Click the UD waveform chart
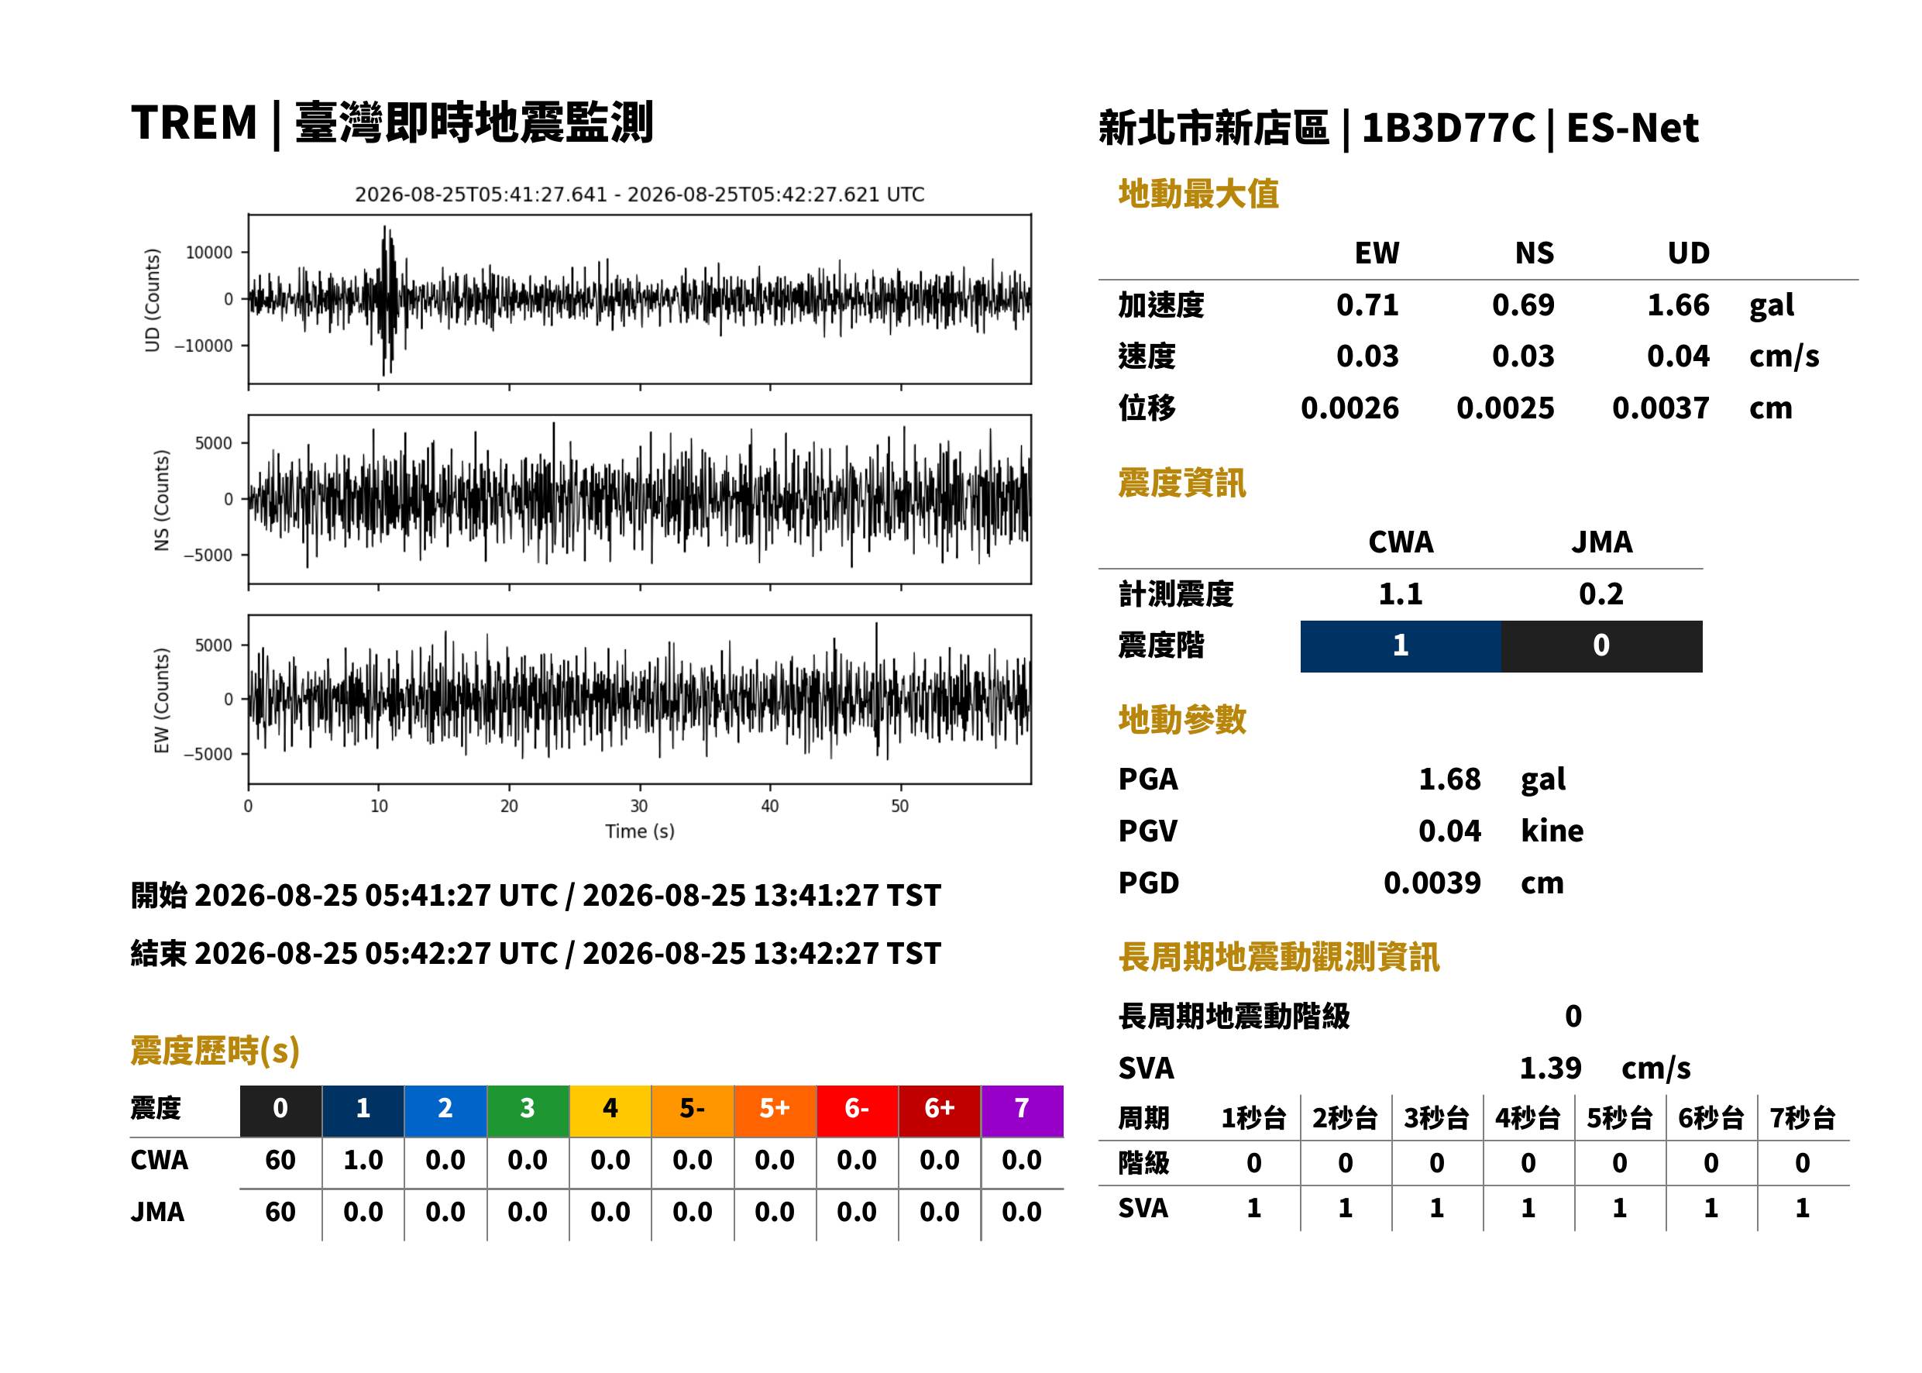Viewport: 1922px width, 1373px height. (x=639, y=299)
